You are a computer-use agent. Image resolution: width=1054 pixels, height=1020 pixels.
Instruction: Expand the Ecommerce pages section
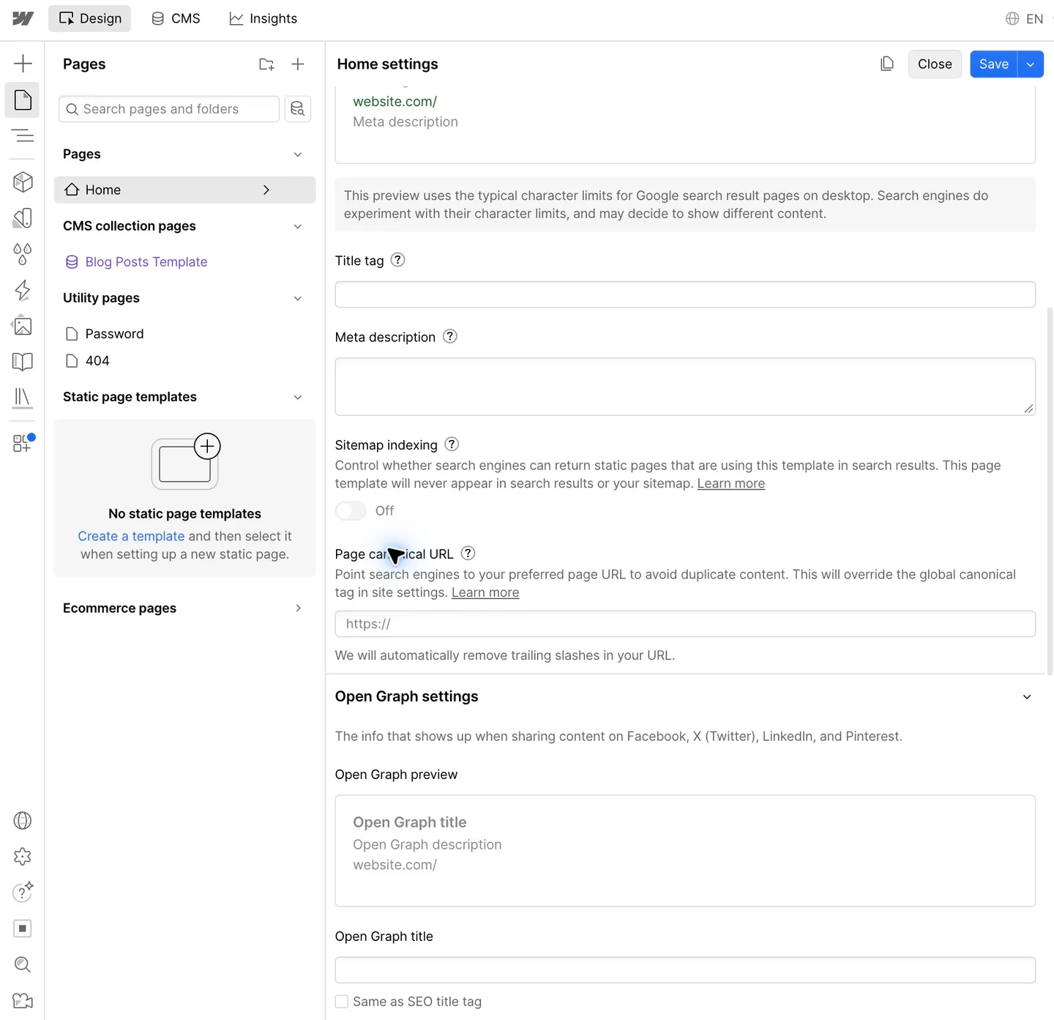click(298, 608)
